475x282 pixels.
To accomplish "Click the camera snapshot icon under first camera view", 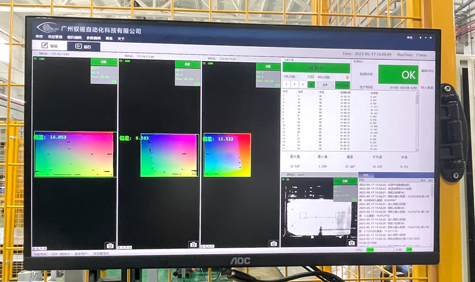I will click(109, 245).
